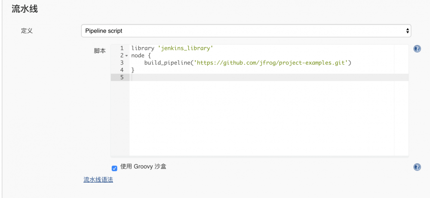Click the empty highlighted line 5
This screenshot has width=430, height=198.
(267, 77)
